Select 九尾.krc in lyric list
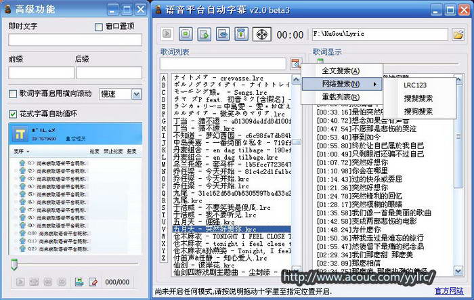This screenshot has height=300, width=474. point(232,200)
